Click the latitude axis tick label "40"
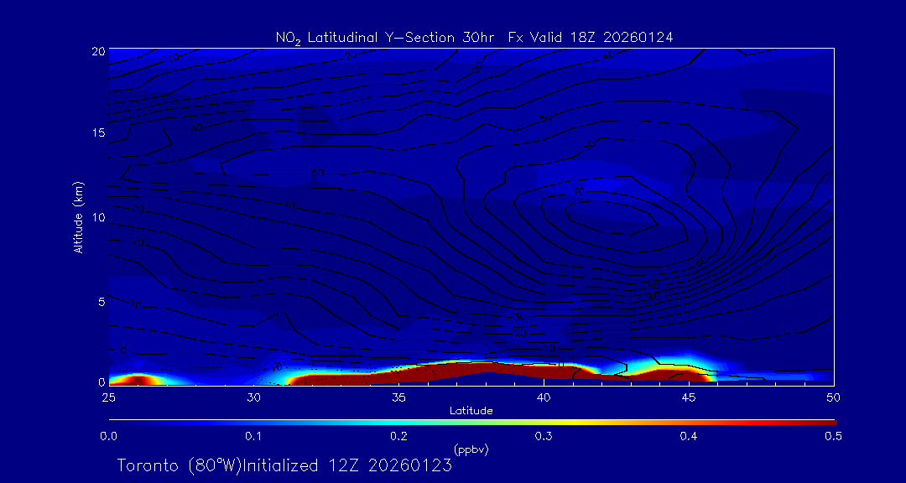This screenshot has width=906, height=483. point(543,397)
